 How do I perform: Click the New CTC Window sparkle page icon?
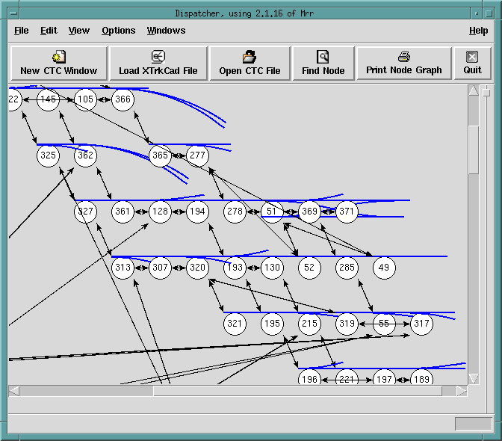point(59,57)
